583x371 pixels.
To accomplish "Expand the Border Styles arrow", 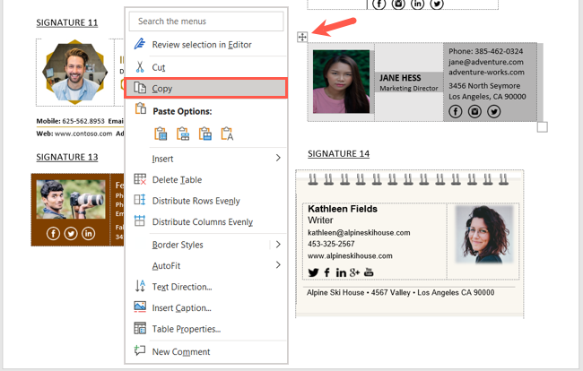I will click(278, 245).
